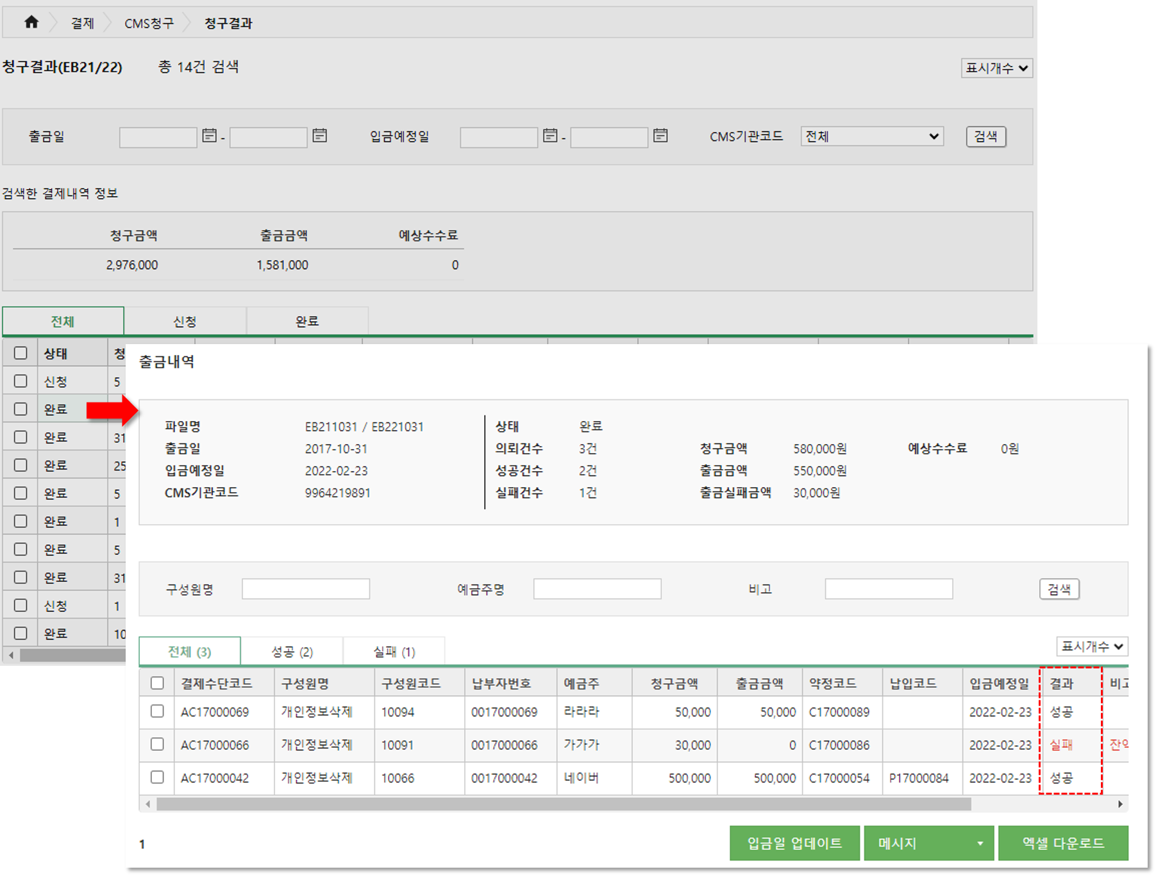Screen dimensions: 1156x876
Task: Select 전체 (3) tab
Action: pyautogui.click(x=190, y=651)
